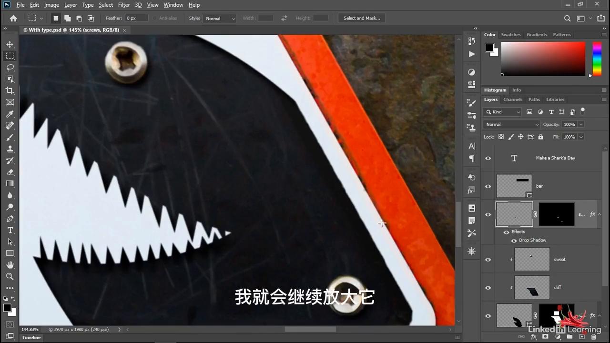Select the Eraser tool
The width and height of the screenshot is (610, 343).
[10, 172]
